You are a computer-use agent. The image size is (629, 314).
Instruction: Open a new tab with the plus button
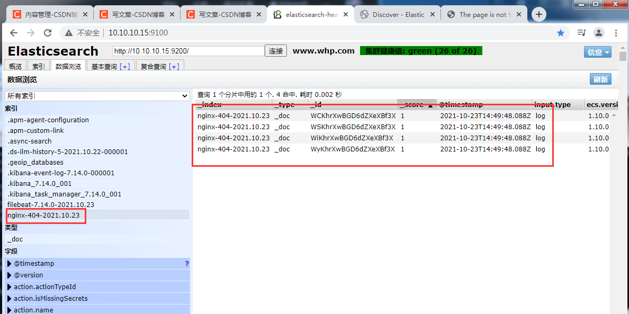(539, 15)
